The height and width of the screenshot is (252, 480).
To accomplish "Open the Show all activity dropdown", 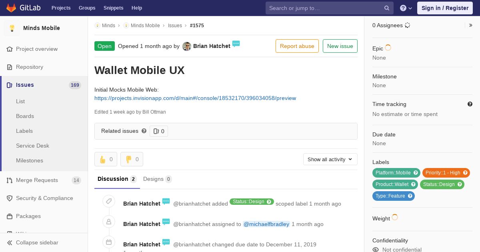I will [x=330, y=159].
